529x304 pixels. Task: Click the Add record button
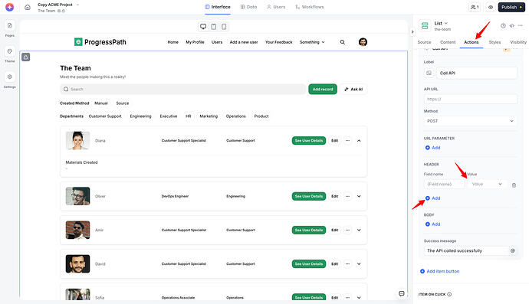click(323, 90)
